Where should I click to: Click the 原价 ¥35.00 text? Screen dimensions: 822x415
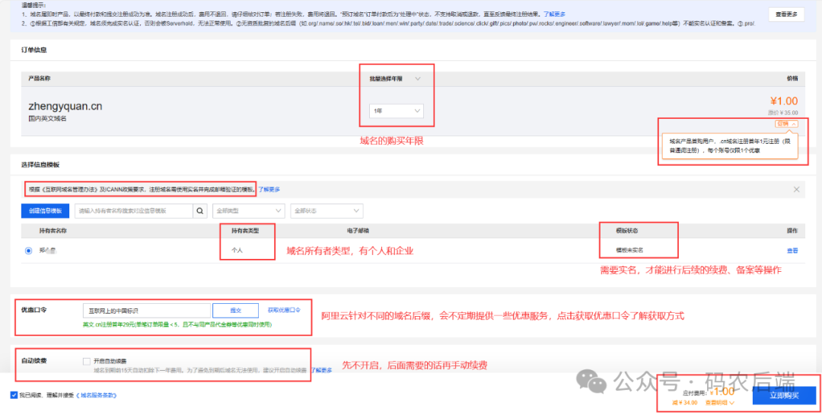tap(782, 112)
